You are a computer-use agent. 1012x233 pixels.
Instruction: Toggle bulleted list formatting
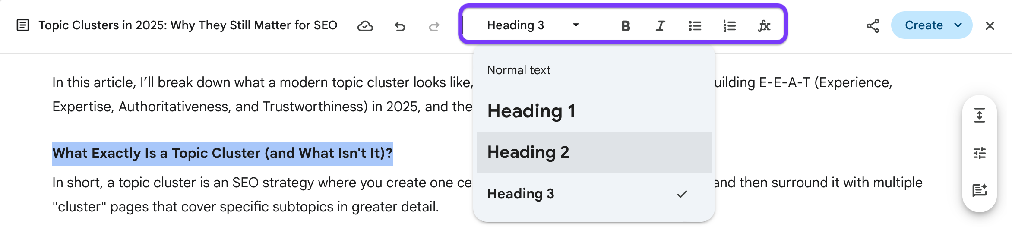(x=695, y=26)
